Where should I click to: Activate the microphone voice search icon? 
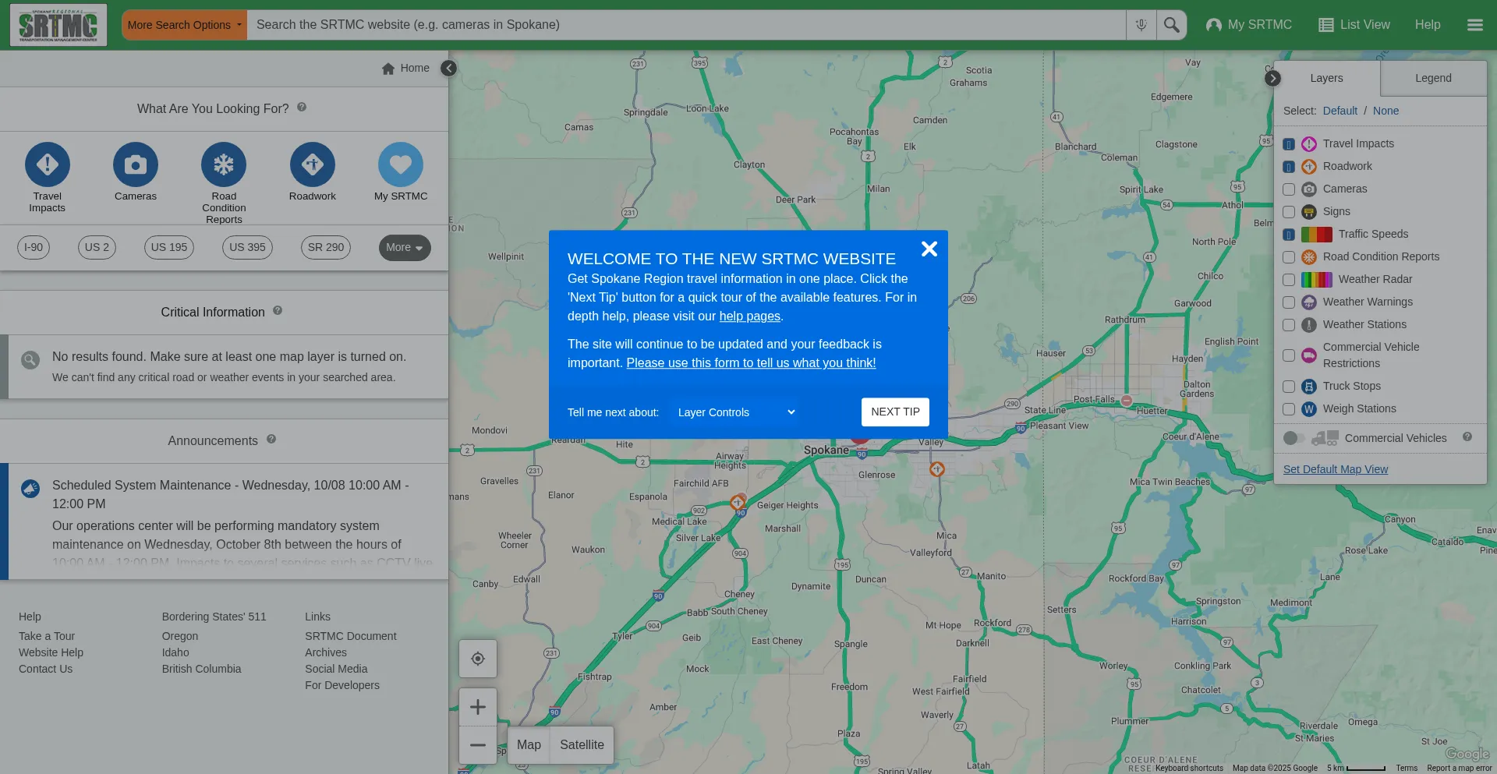1141,25
